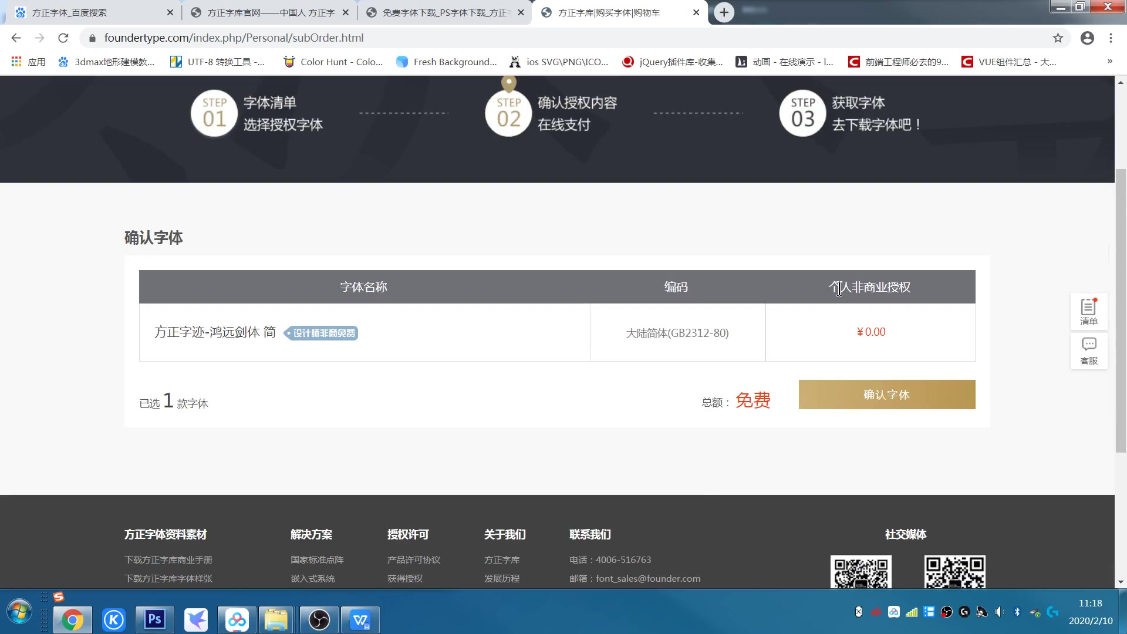The height and width of the screenshot is (634, 1127).
Task: Open 前端工程师必去的9 bookmark
Action: click(x=899, y=62)
